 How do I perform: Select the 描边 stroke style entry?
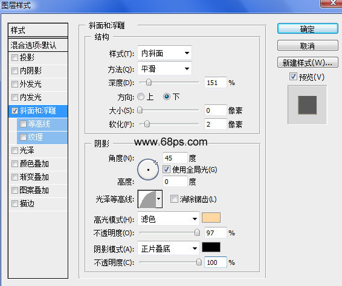click(38, 204)
